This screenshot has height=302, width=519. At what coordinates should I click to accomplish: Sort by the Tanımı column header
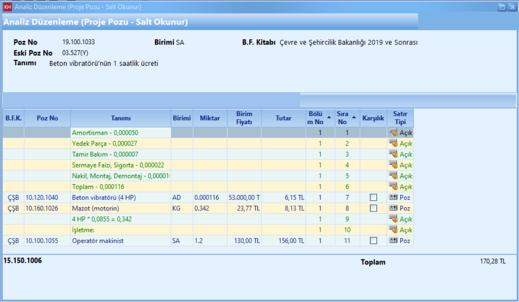(x=120, y=118)
